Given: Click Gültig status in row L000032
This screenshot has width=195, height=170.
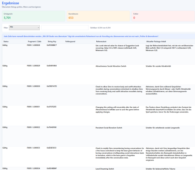Looking at the screenshot, I should [5, 127].
